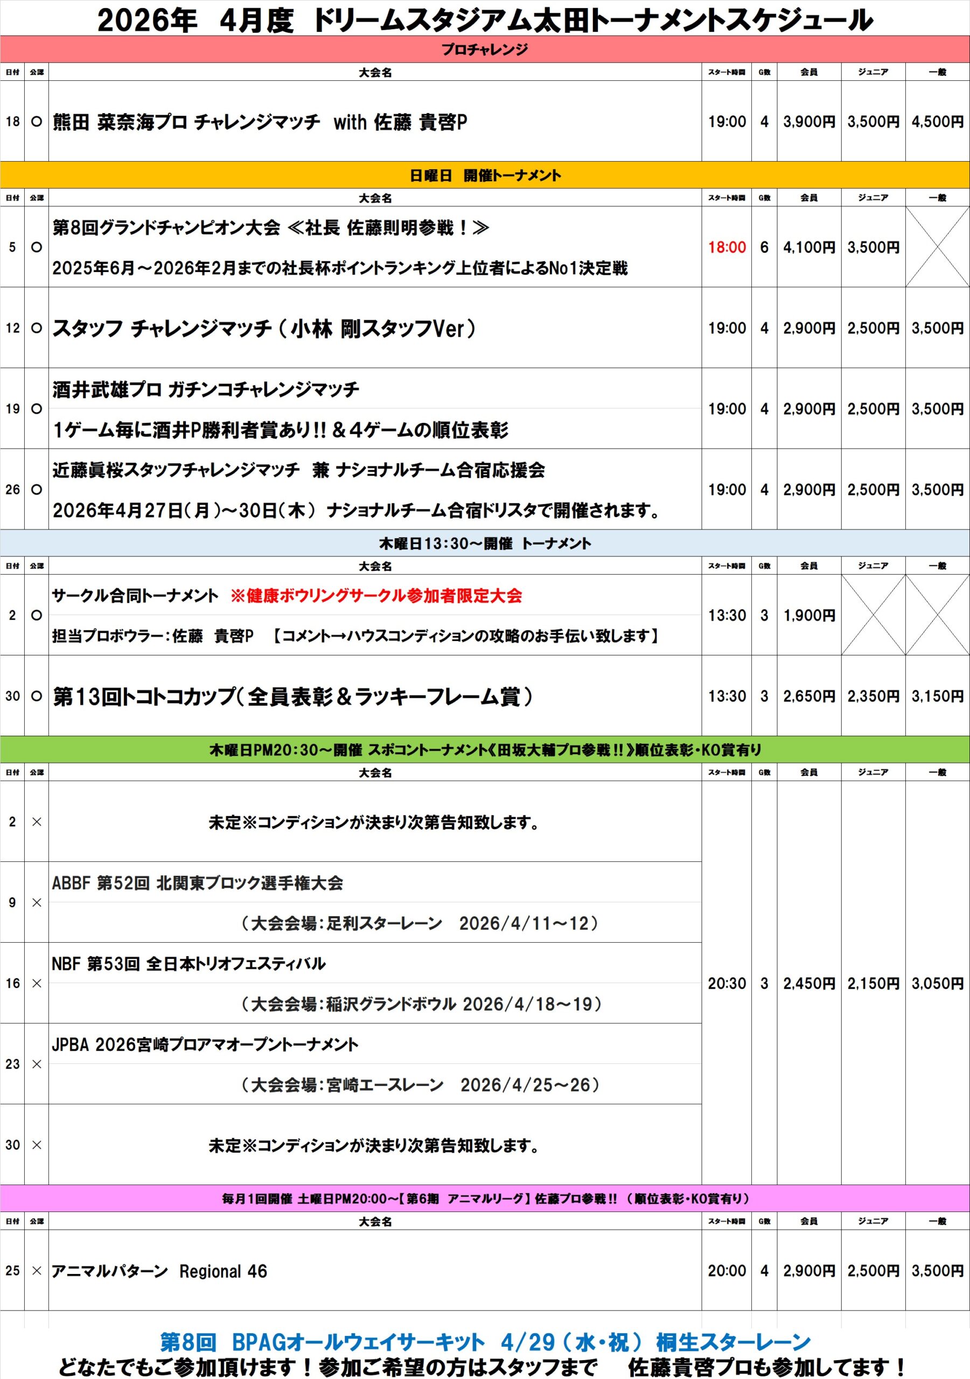
Task: Click the × mark in NBF 第53回 row
Action: pos(36,983)
